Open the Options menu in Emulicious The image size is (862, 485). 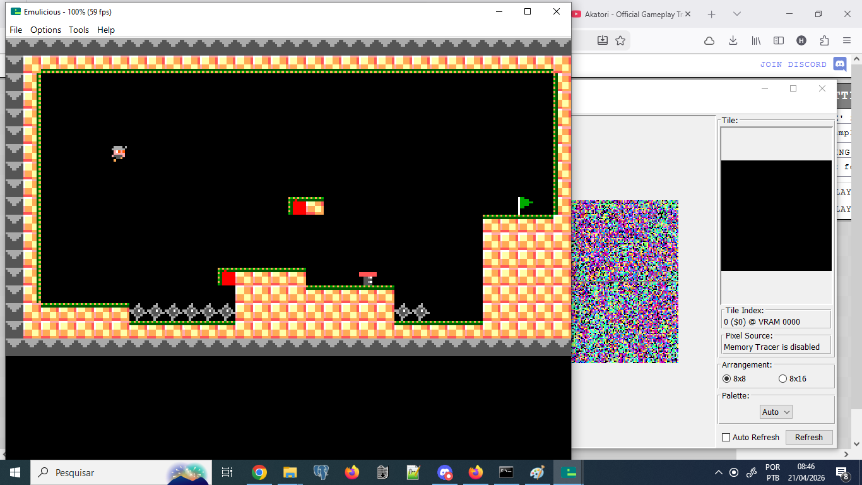point(45,30)
